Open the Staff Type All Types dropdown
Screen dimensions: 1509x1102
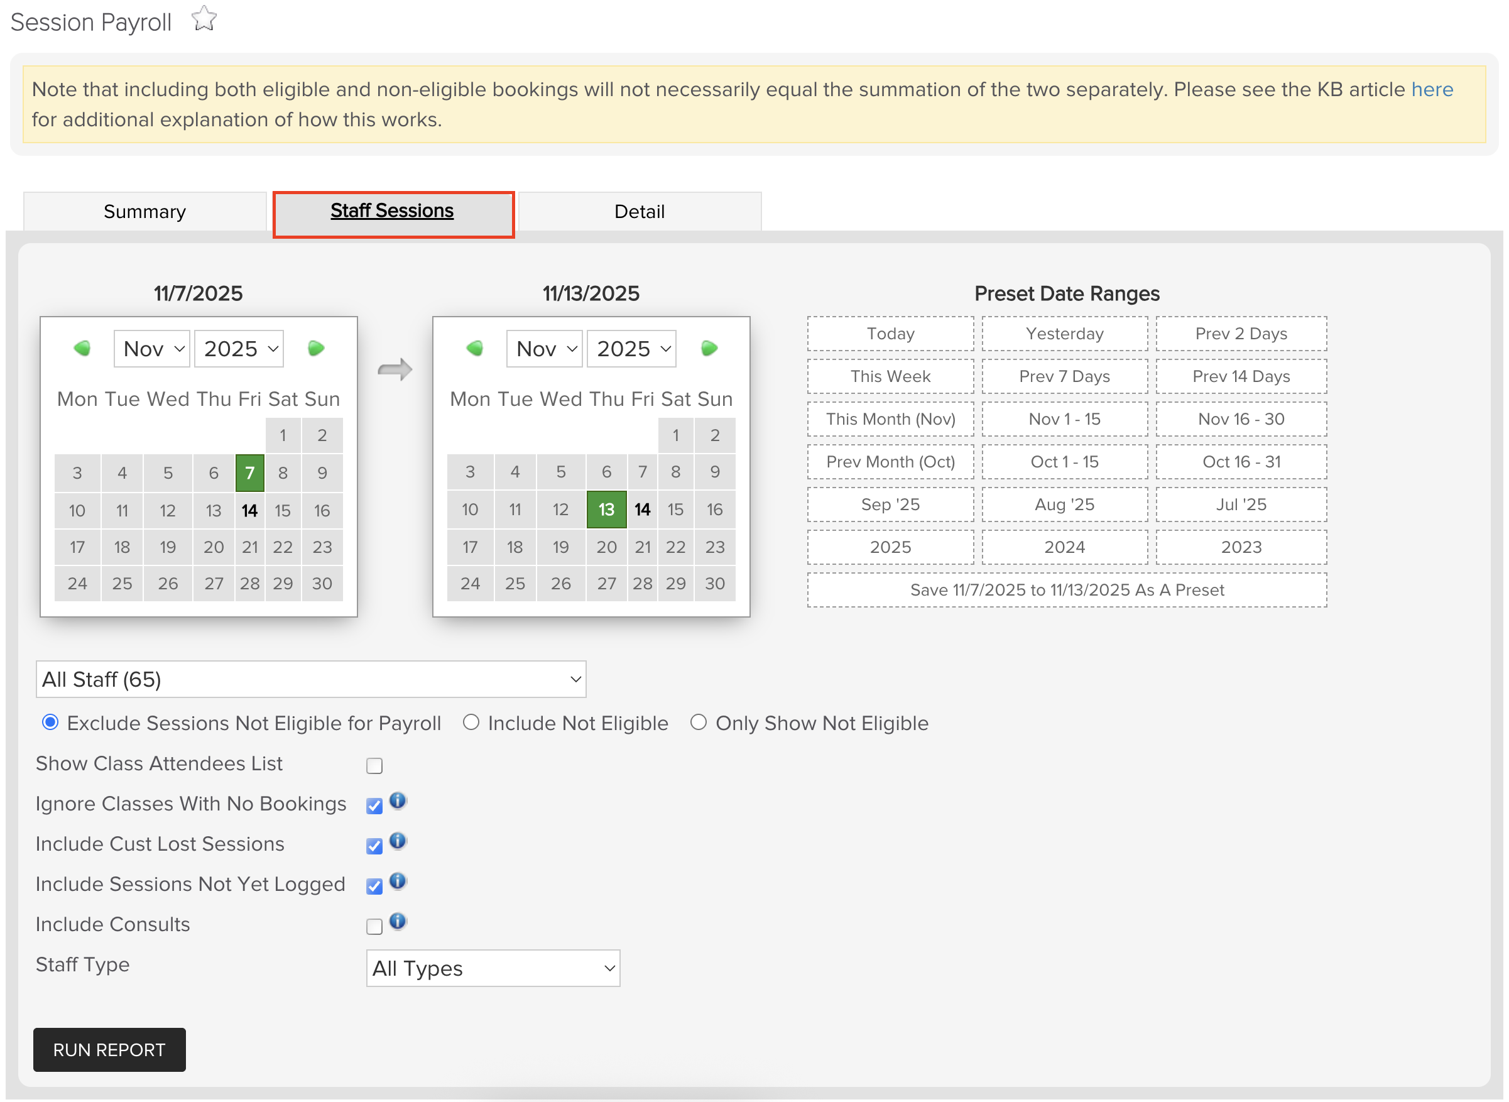(x=493, y=969)
